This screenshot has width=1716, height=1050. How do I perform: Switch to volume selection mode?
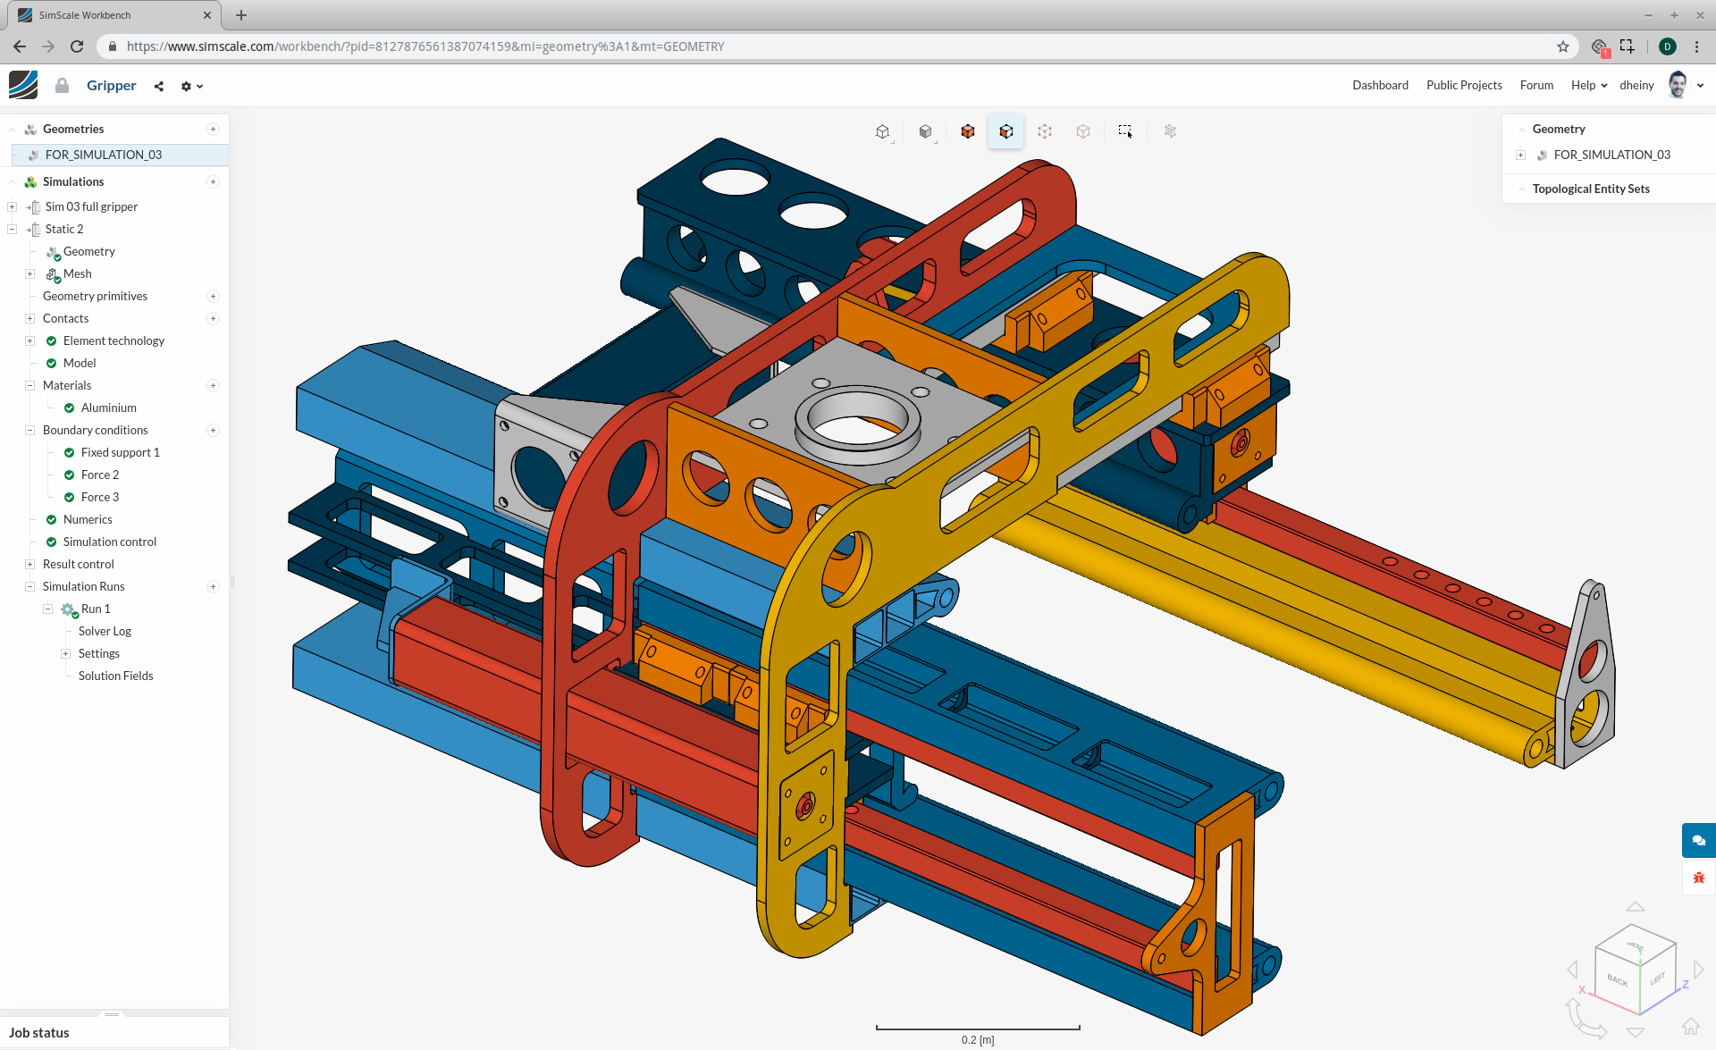[x=966, y=130]
